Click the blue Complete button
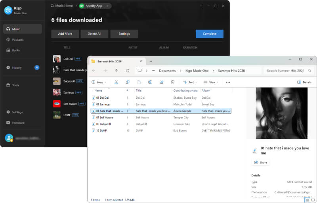Viewport: 317px width, 203px height. (x=210, y=34)
